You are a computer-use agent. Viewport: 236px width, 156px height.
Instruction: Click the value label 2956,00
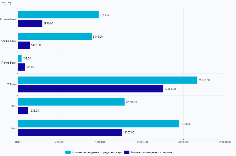48,23
